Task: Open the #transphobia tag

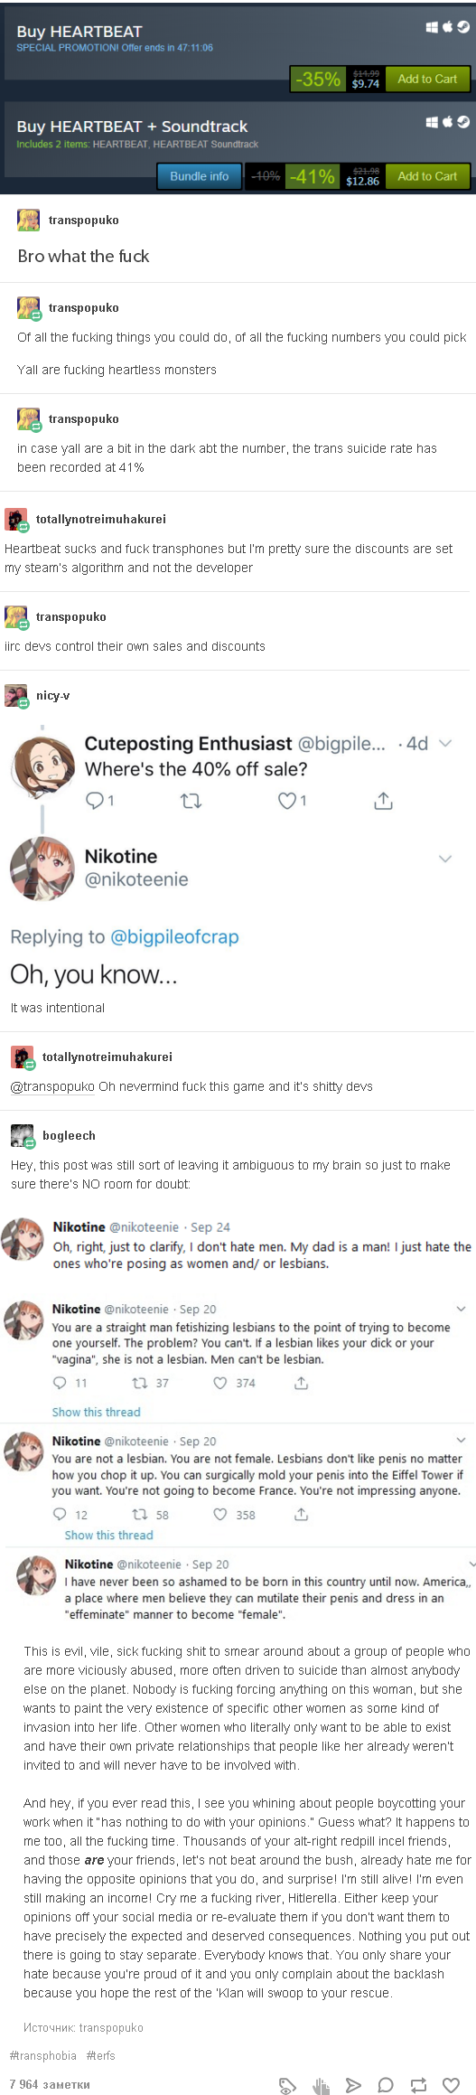Action: (x=43, y=2055)
